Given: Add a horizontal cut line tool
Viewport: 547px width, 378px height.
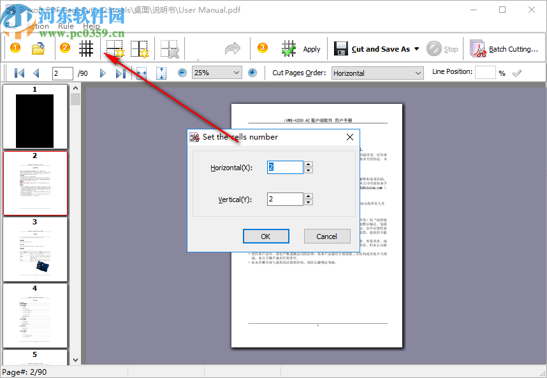Looking at the screenshot, I should pos(113,48).
